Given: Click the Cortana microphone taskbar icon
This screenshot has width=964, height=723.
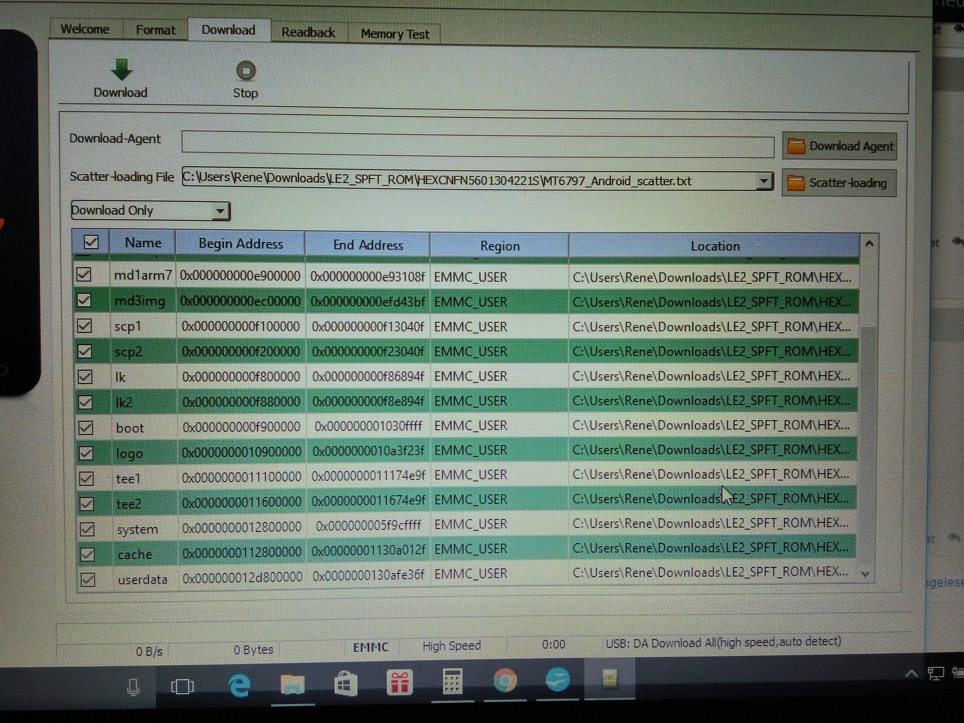Looking at the screenshot, I should point(133,686).
